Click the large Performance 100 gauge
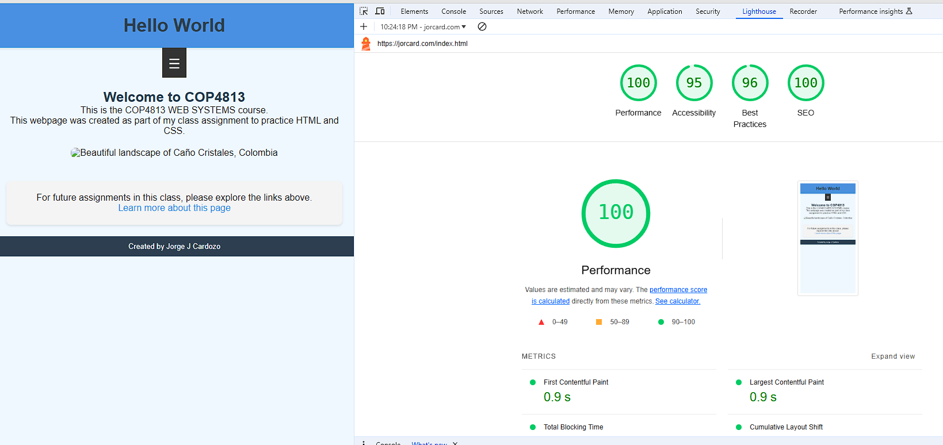Viewport: 943px width, 445px height. tap(616, 213)
